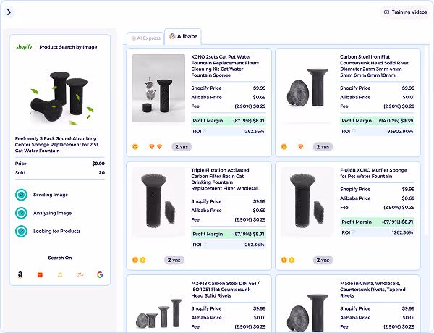Search on Alibaba via the orange icon
Viewport: 434px width, 333px height.
click(x=80, y=275)
